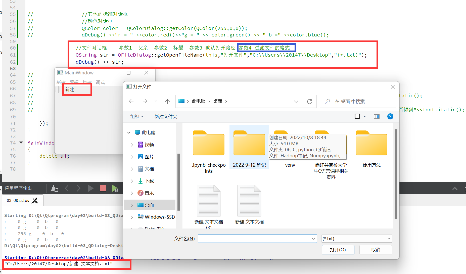466x274 pixels.
Task: Fold destructor at line 74
Action: point(21,143)
